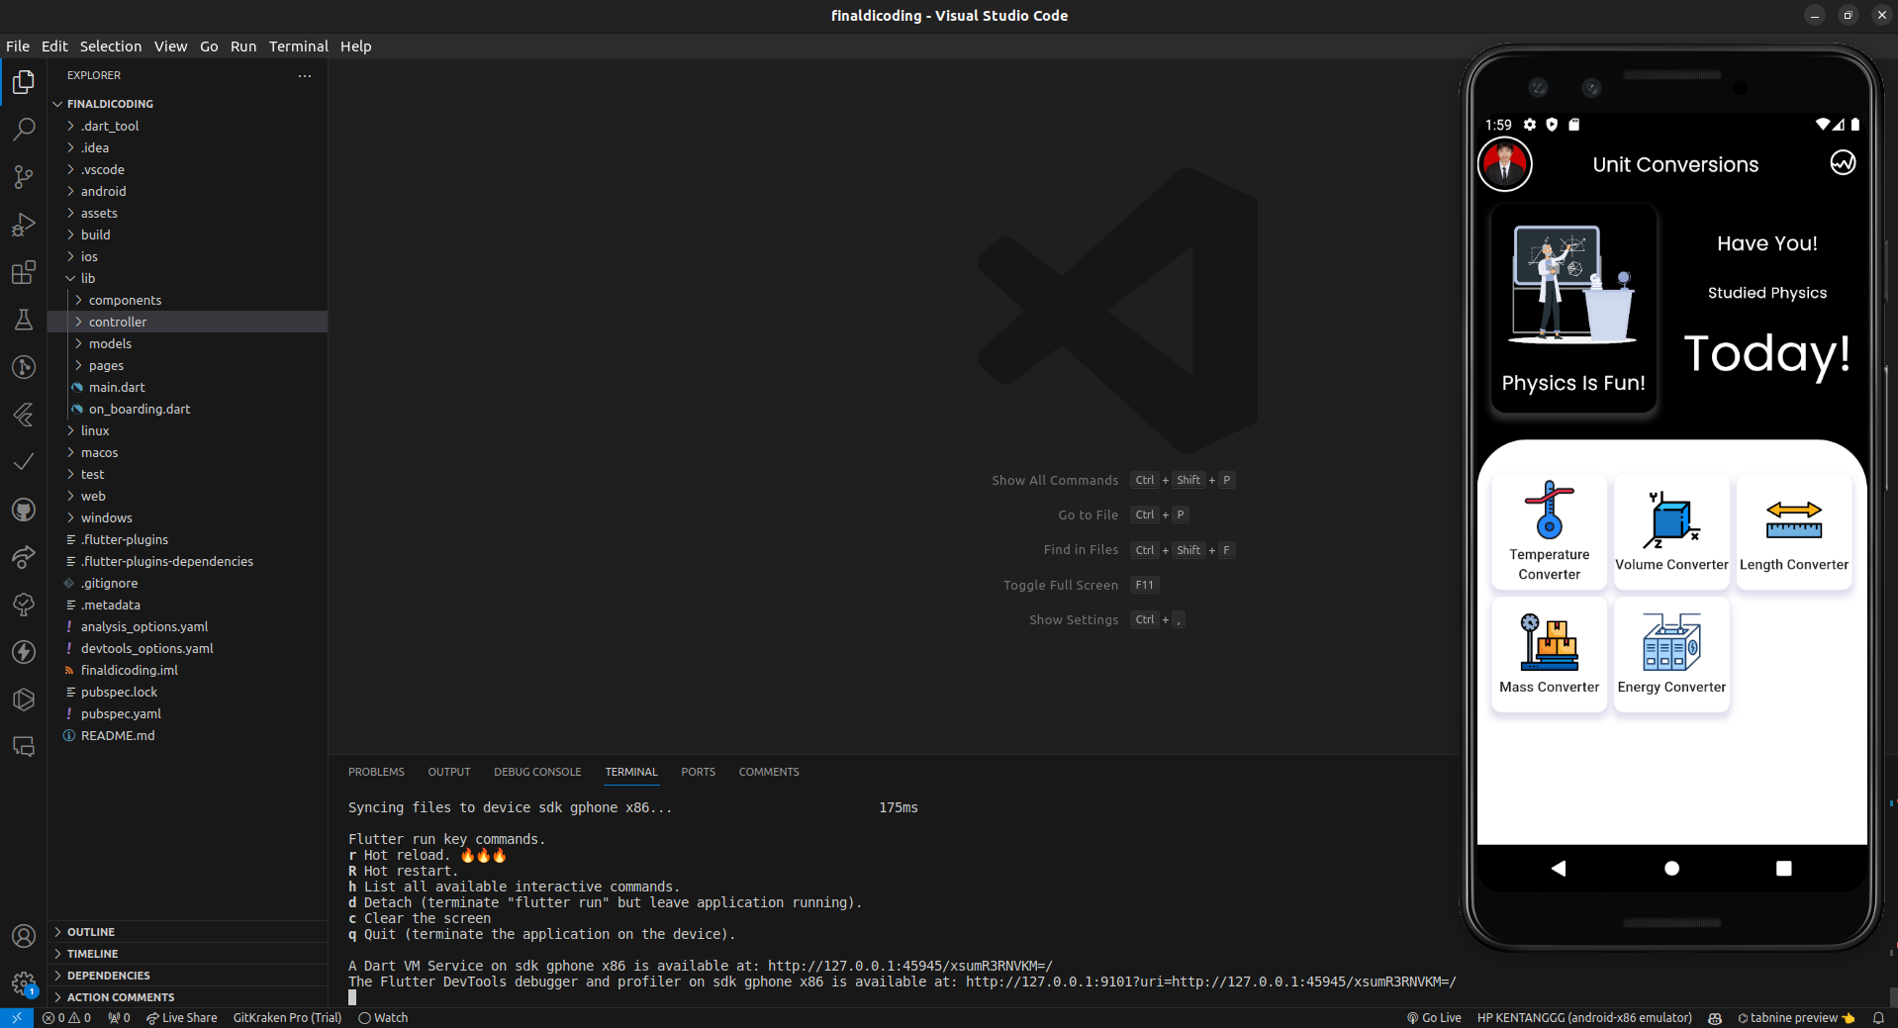Expand the OUTLINE section
This screenshot has height=1028, width=1898.
pyautogui.click(x=91, y=932)
